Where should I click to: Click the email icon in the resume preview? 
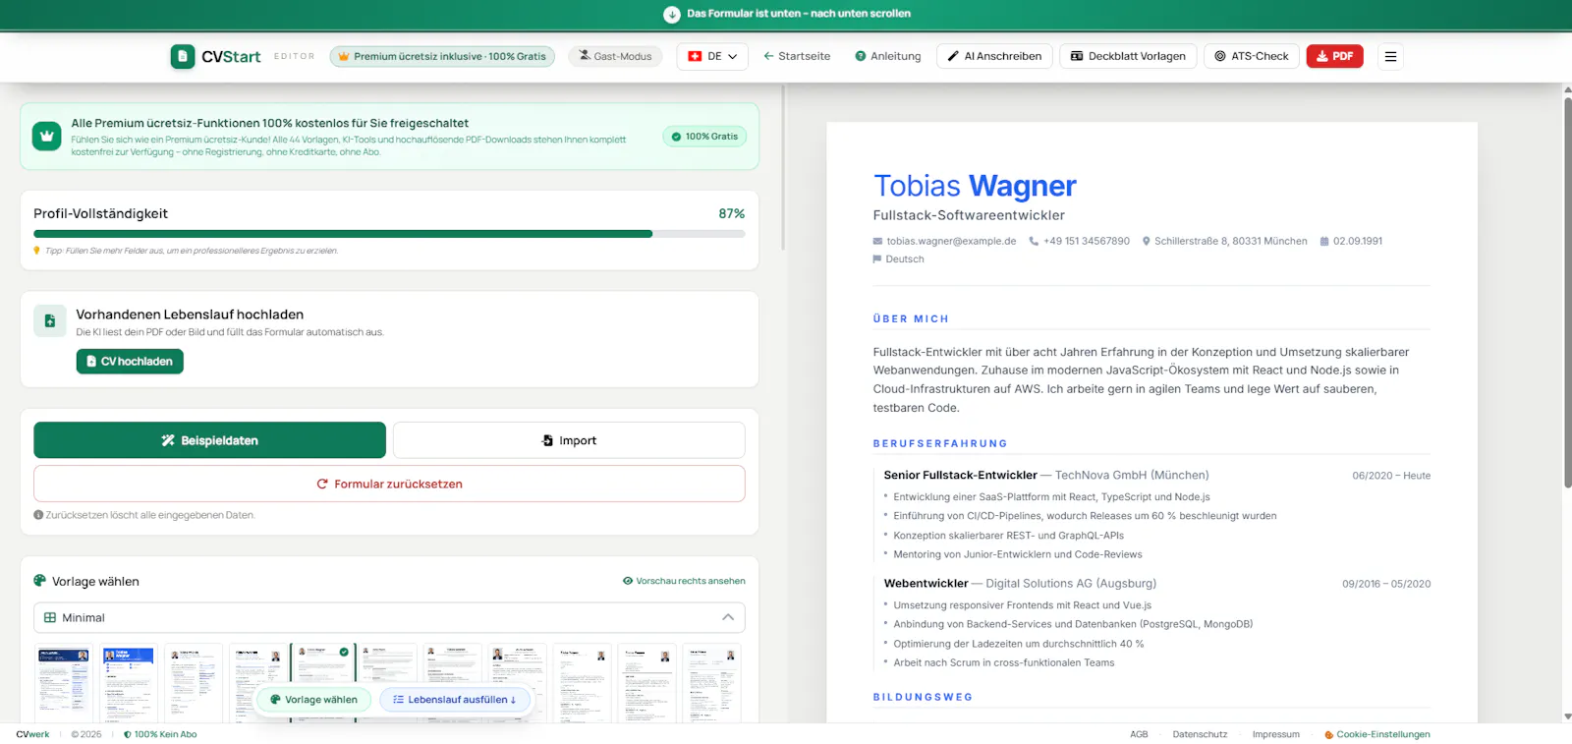877,241
